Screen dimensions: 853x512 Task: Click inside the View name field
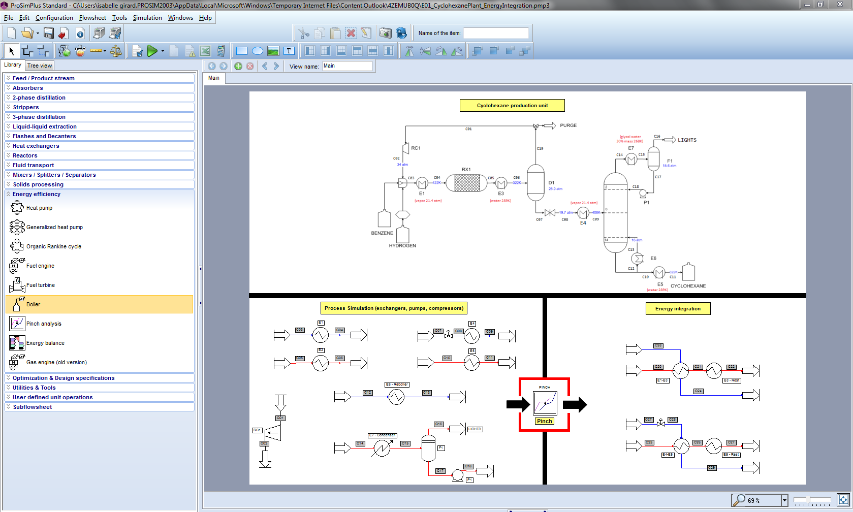click(347, 66)
